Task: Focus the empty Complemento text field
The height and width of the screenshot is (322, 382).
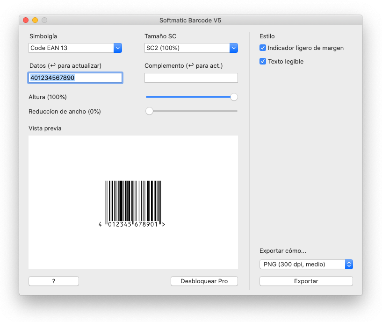Action: [x=191, y=78]
